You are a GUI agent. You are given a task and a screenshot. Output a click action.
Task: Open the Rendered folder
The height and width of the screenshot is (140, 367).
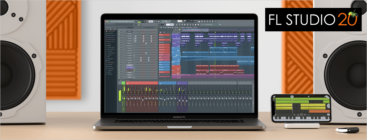[110, 66]
